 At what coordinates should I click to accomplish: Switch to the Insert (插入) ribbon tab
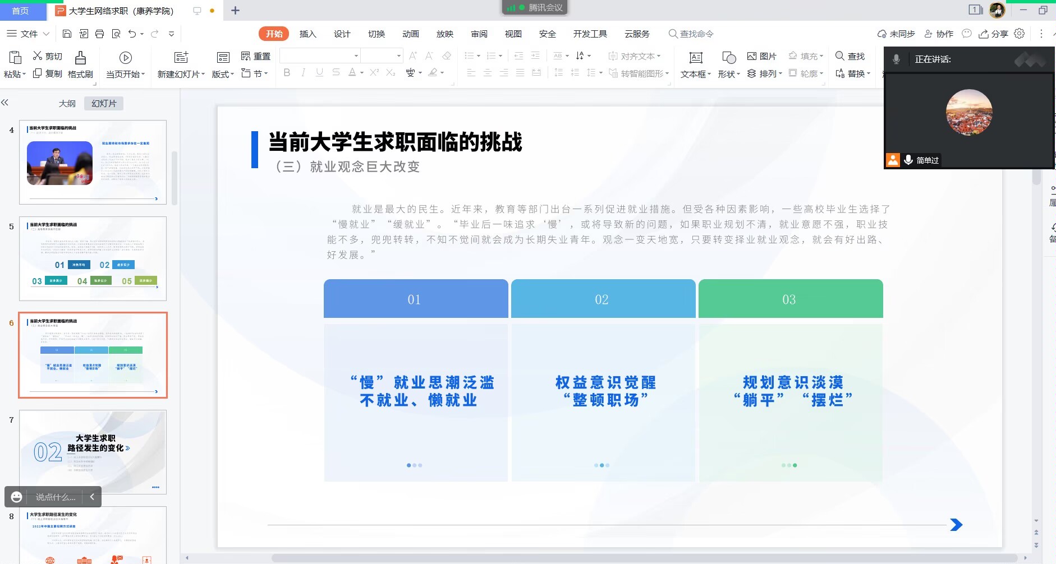(x=307, y=34)
